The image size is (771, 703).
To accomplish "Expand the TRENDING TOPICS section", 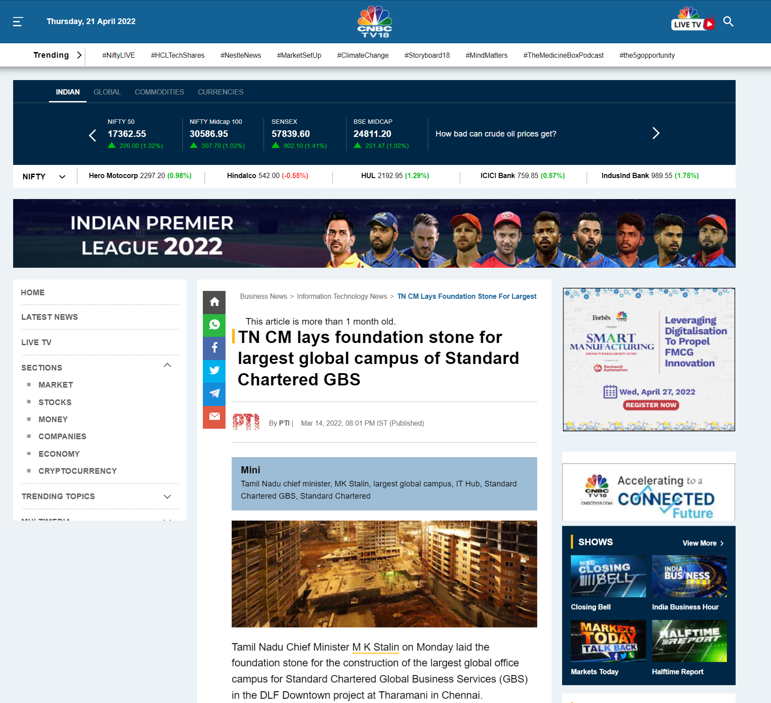I will [x=167, y=497].
